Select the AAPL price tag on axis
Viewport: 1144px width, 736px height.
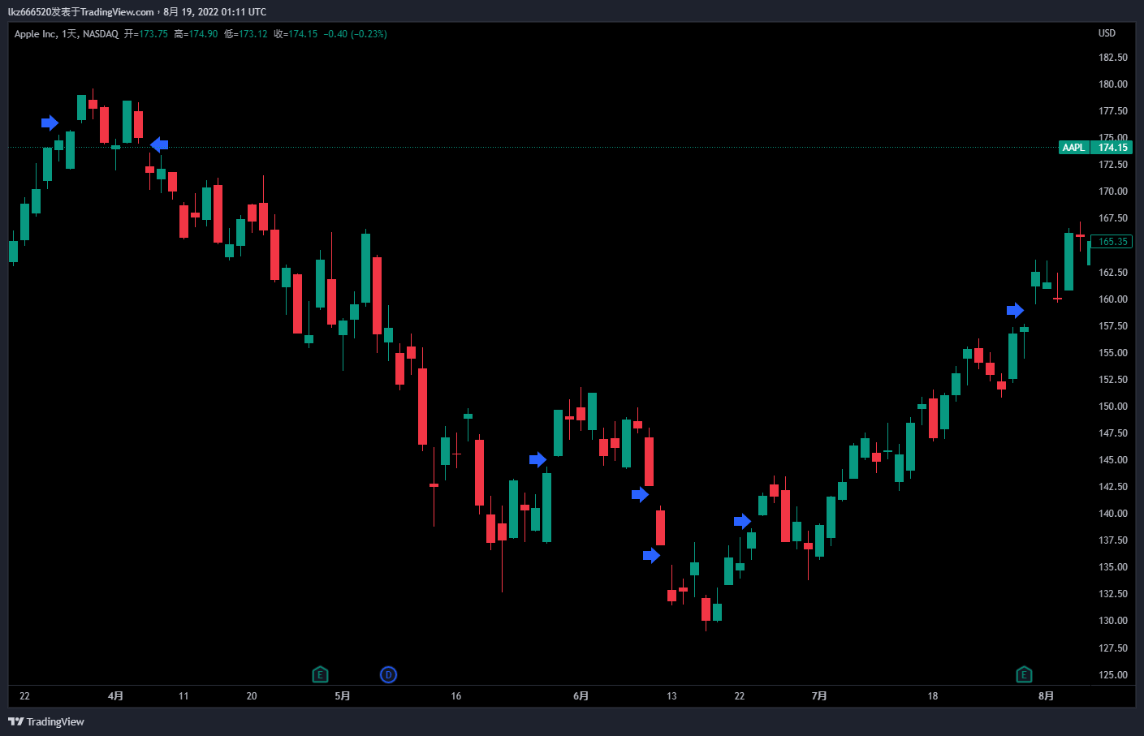(x=1073, y=147)
